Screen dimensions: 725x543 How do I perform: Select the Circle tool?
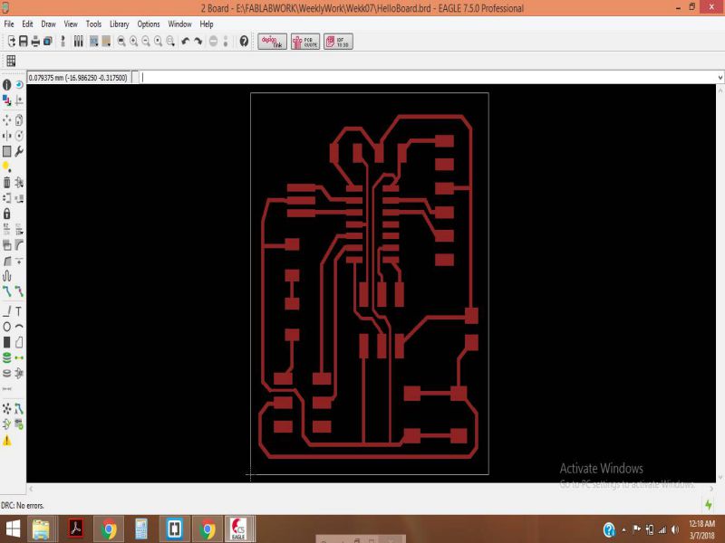[x=6, y=327]
